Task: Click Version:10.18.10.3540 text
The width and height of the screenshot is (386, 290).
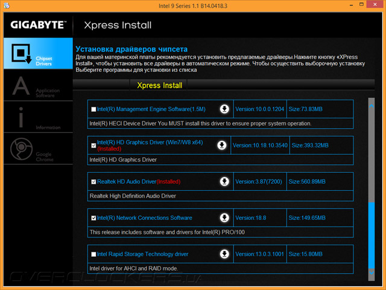Action: [260, 145]
